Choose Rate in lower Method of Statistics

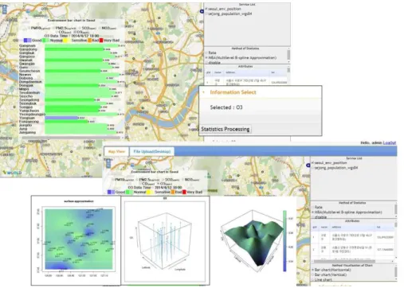tap(312, 207)
